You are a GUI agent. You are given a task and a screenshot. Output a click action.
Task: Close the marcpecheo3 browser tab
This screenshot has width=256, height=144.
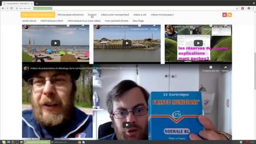click(32, 3)
